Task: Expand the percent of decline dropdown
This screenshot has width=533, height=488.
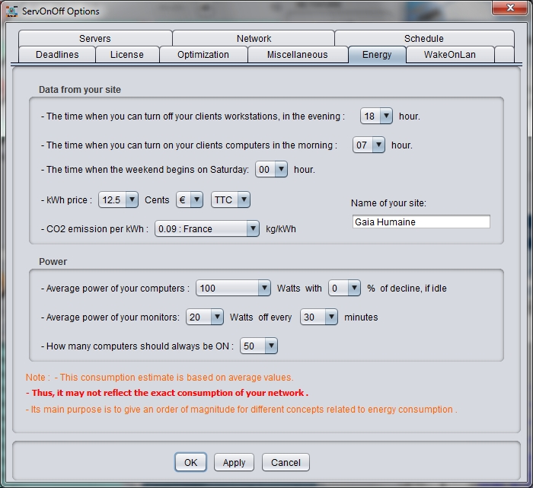Action: pos(344,289)
